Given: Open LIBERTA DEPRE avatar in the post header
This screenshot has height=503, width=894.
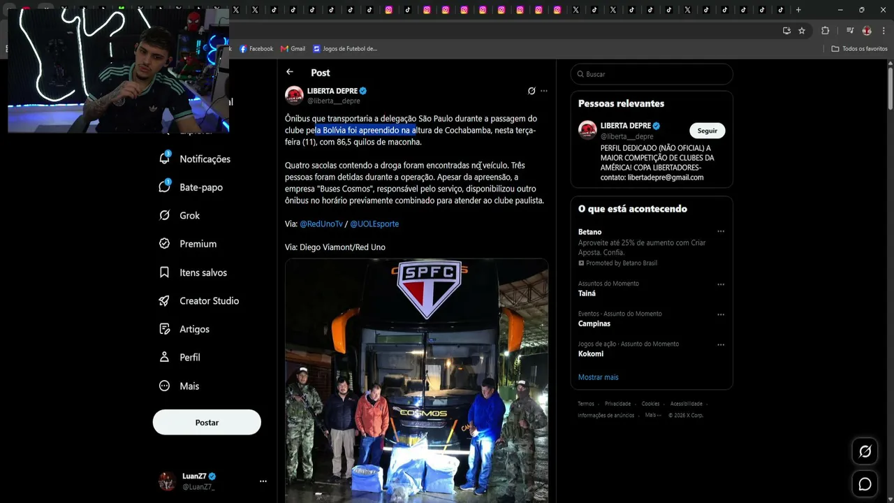Looking at the screenshot, I should (x=294, y=95).
